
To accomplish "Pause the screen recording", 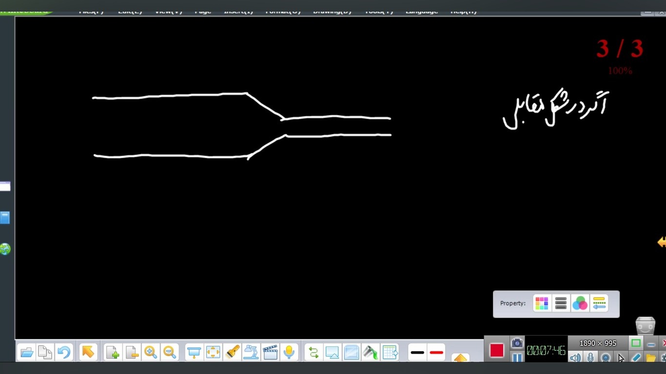I will pyautogui.click(x=517, y=358).
